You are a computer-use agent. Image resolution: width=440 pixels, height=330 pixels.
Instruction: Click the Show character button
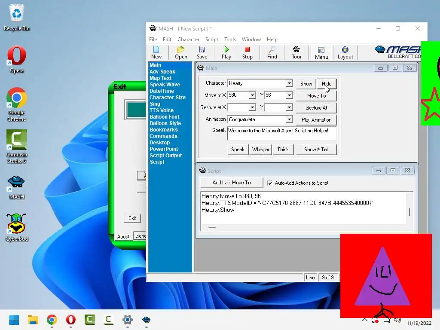click(306, 84)
